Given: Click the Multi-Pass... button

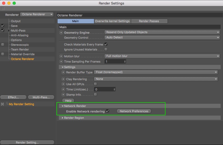Looking at the screenshot, I should pyautogui.click(x=41, y=97).
